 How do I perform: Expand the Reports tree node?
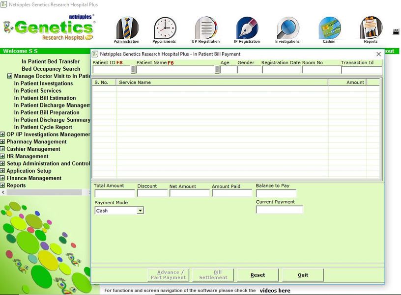coord(2,185)
